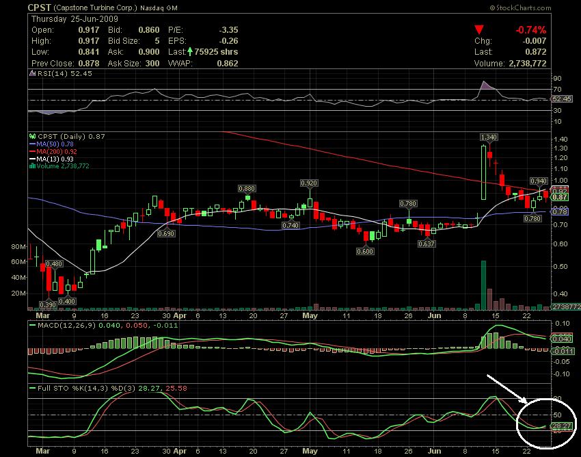The height and width of the screenshot is (457, 581).
Task: Click the Low value 0.841
Action: pos(89,52)
